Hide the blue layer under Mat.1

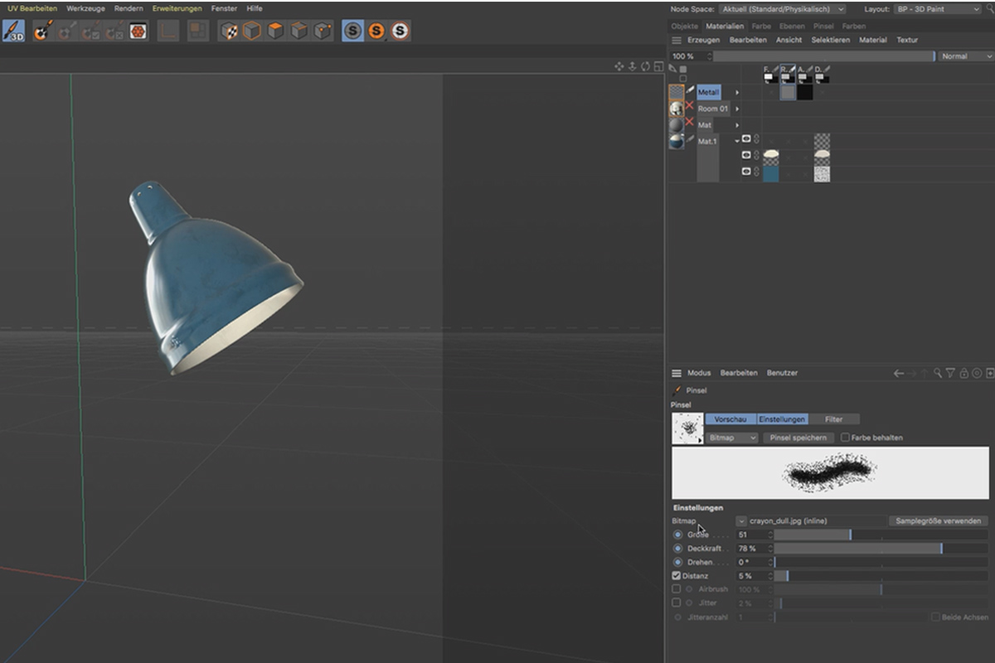(746, 172)
